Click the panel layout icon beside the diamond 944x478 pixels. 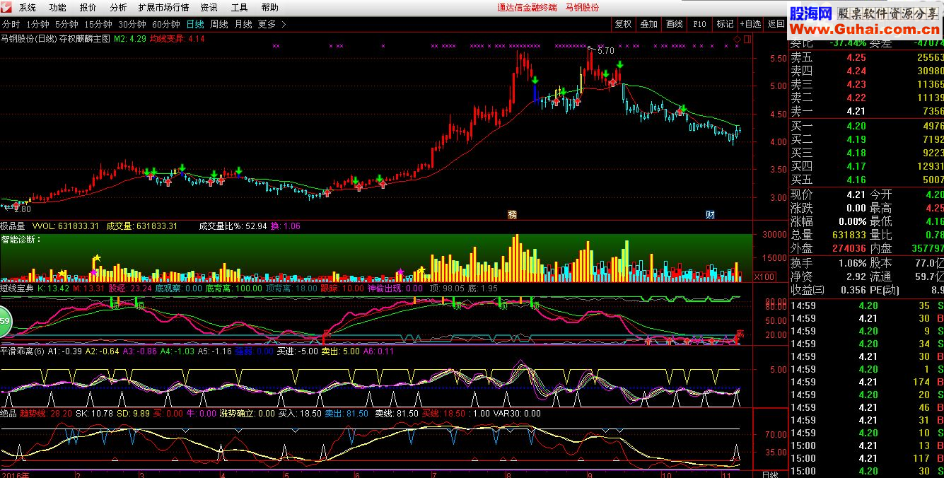coord(747,38)
